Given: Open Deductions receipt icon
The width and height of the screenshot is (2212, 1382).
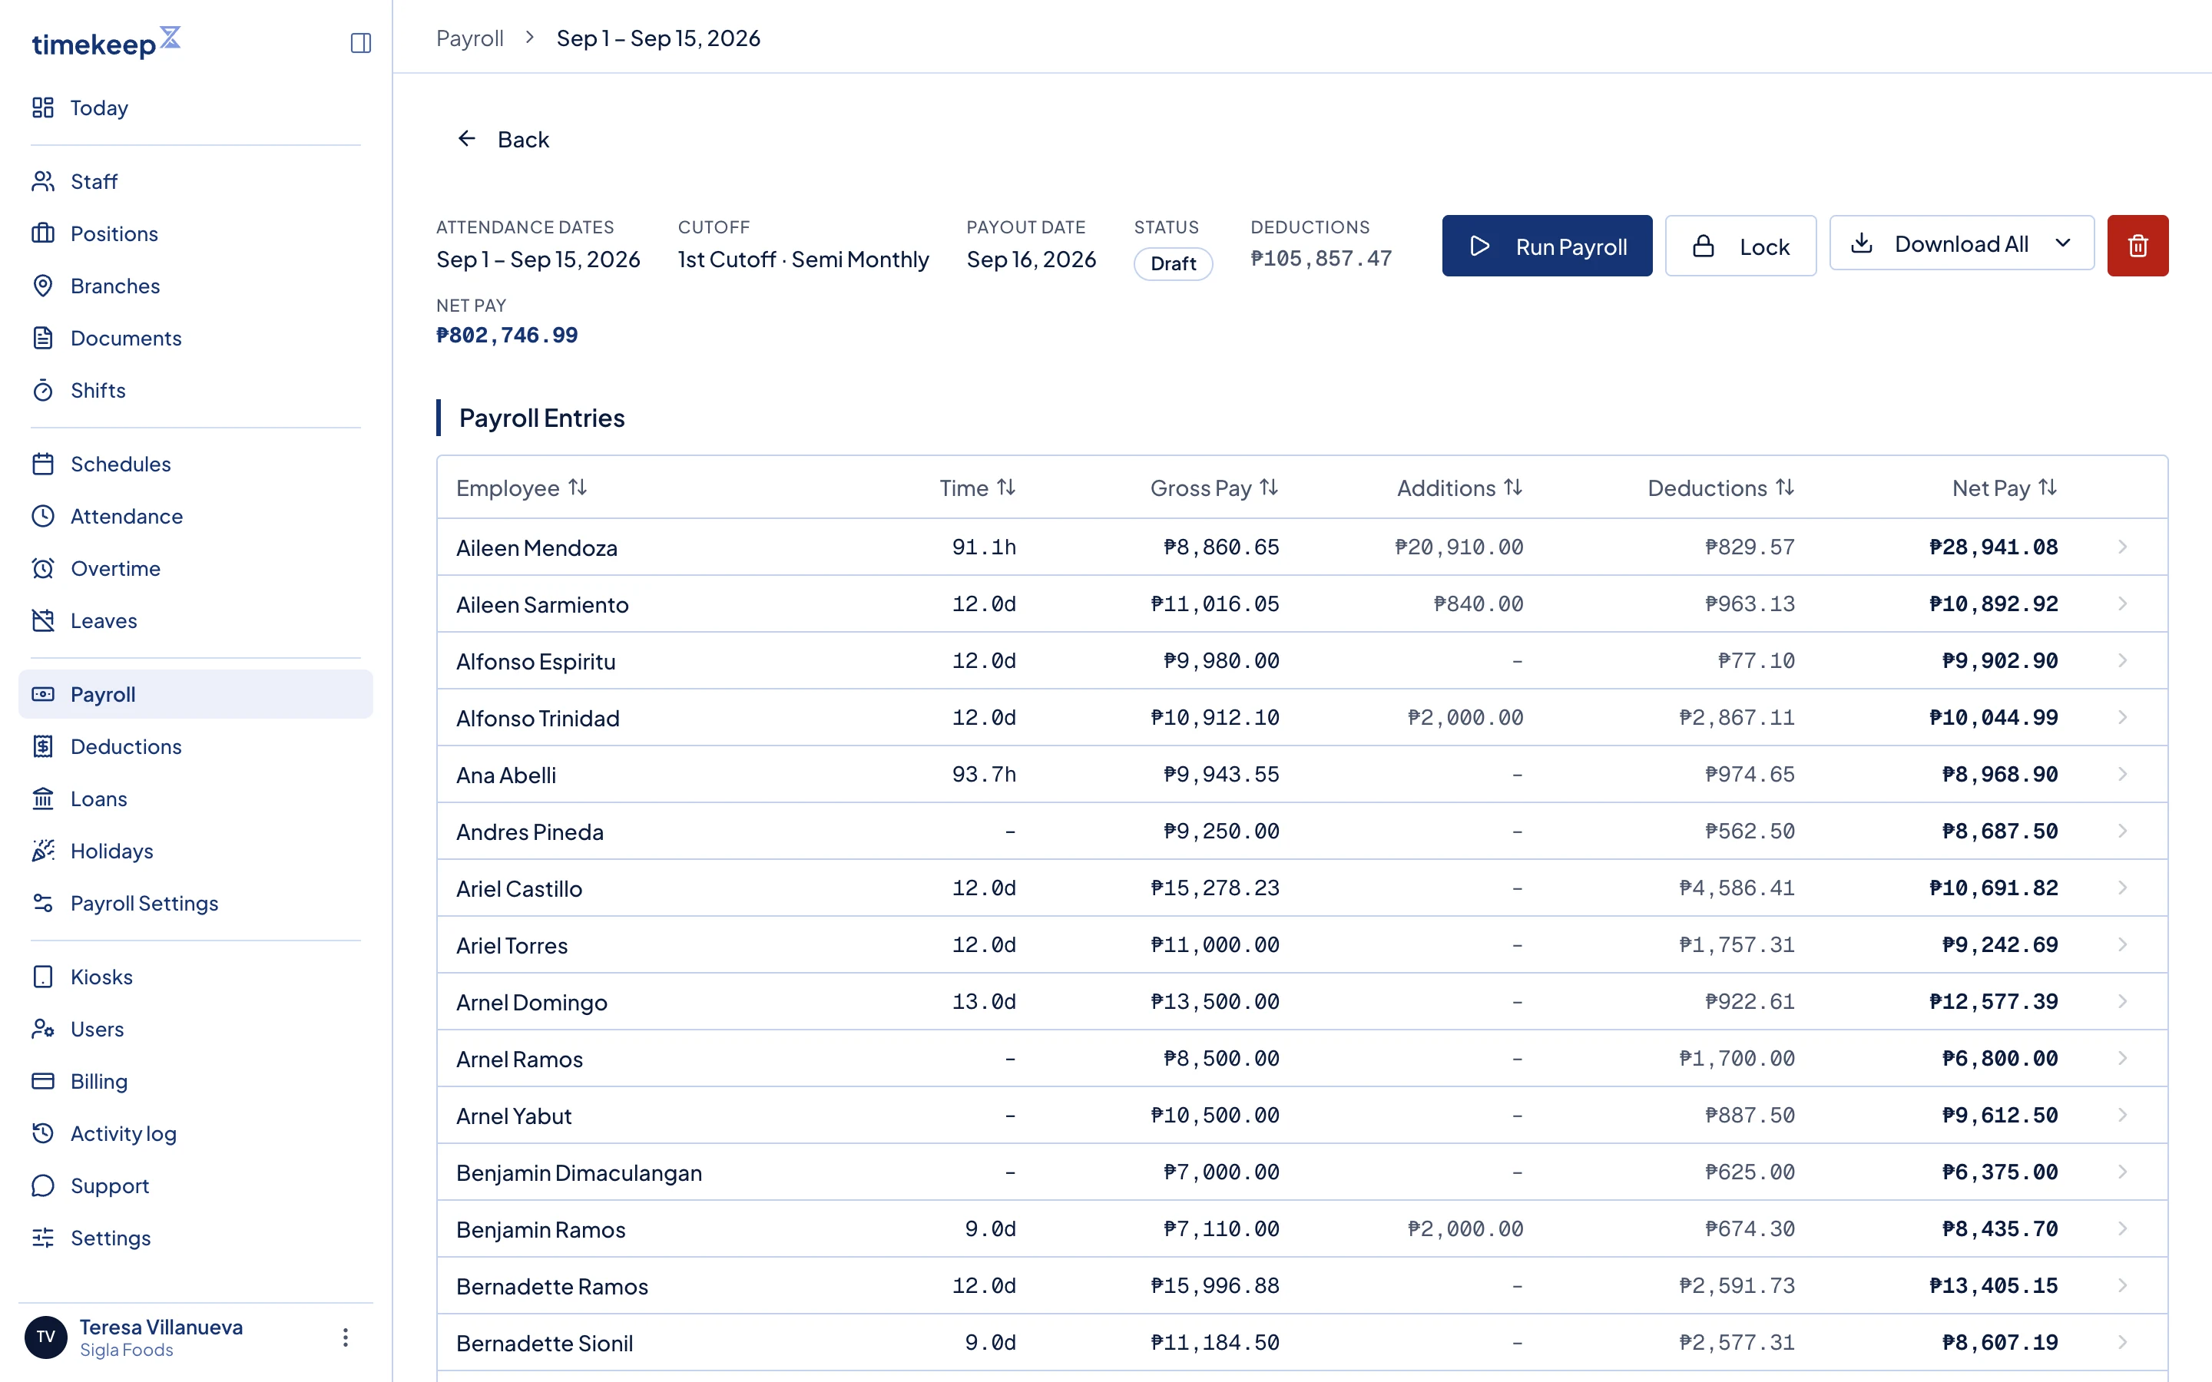Looking at the screenshot, I should 43,746.
